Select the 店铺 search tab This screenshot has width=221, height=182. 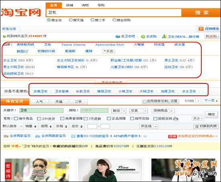coord(70,5)
